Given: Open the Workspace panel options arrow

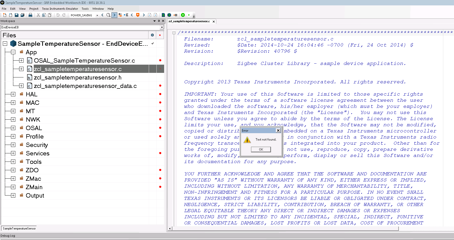Looking at the screenshot, I should pos(154,21).
